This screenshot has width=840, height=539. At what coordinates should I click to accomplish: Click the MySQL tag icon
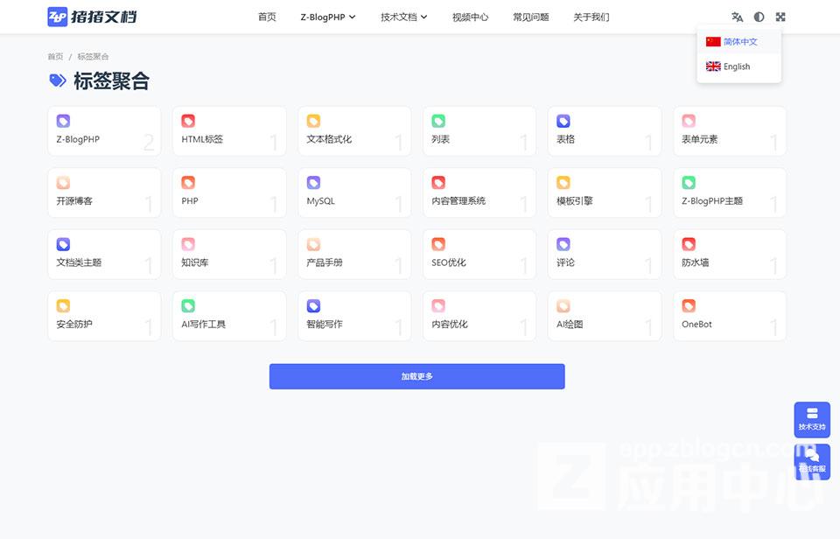tap(312, 182)
